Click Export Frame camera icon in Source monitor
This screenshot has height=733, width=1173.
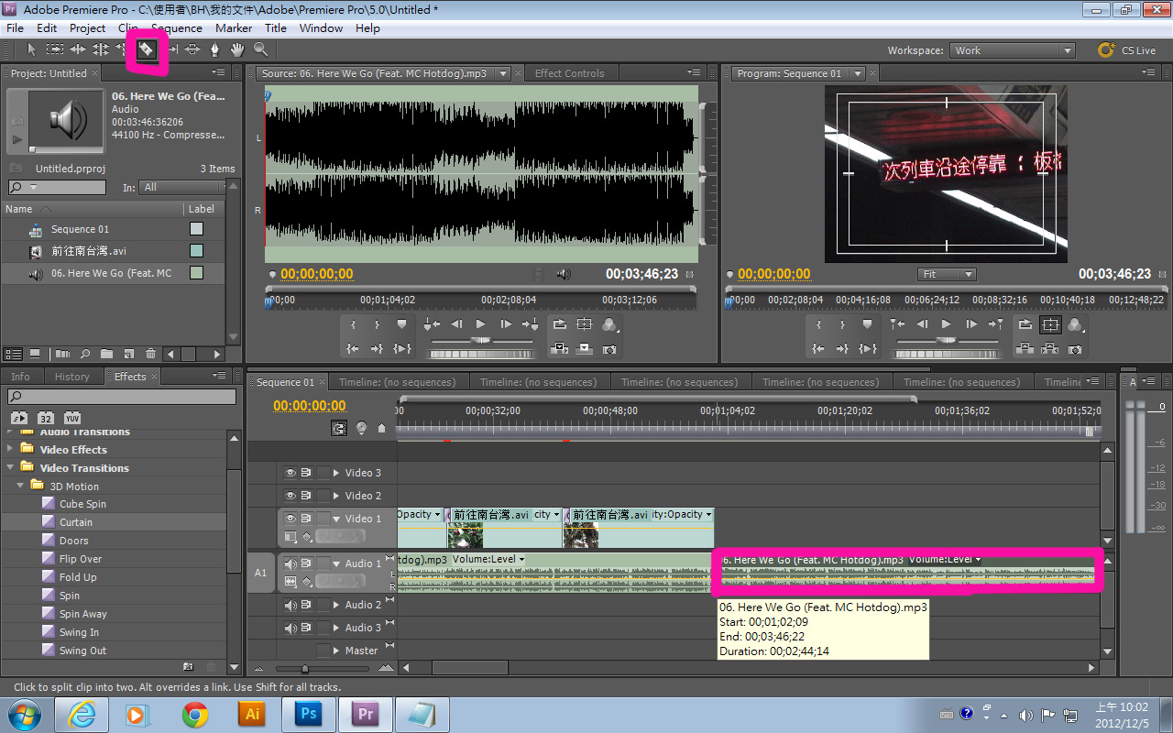pos(608,349)
